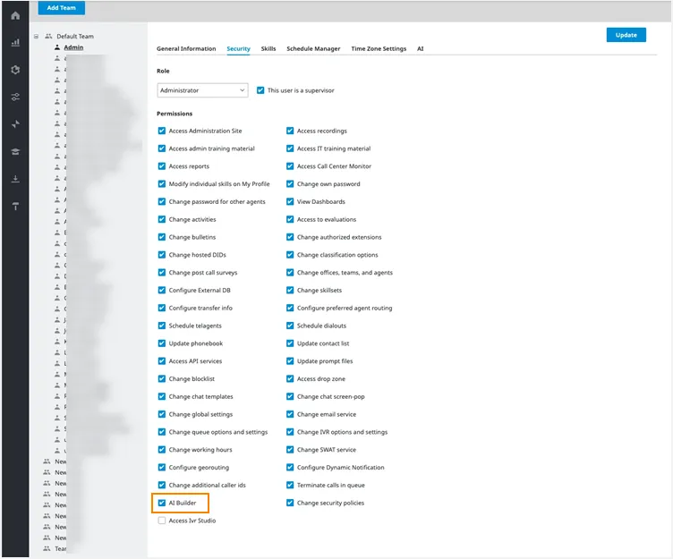Toggle Configure georouting checkbox
673x559 pixels.
pyautogui.click(x=162, y=467)
